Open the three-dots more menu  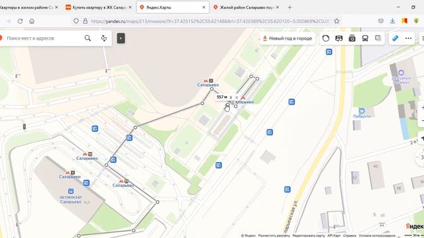(408, 38)
